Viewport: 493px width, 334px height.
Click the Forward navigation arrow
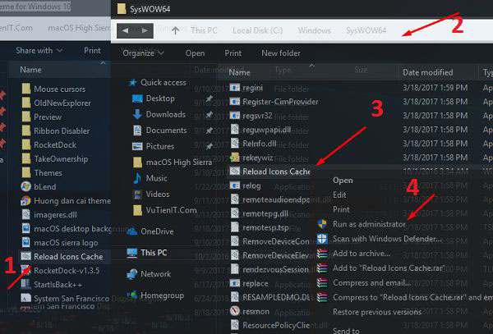click(x=145, y=30)
